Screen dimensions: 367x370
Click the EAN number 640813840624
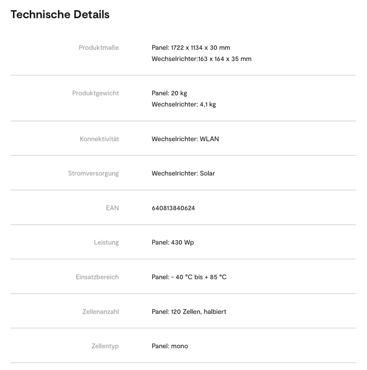[x=173, y=208]
